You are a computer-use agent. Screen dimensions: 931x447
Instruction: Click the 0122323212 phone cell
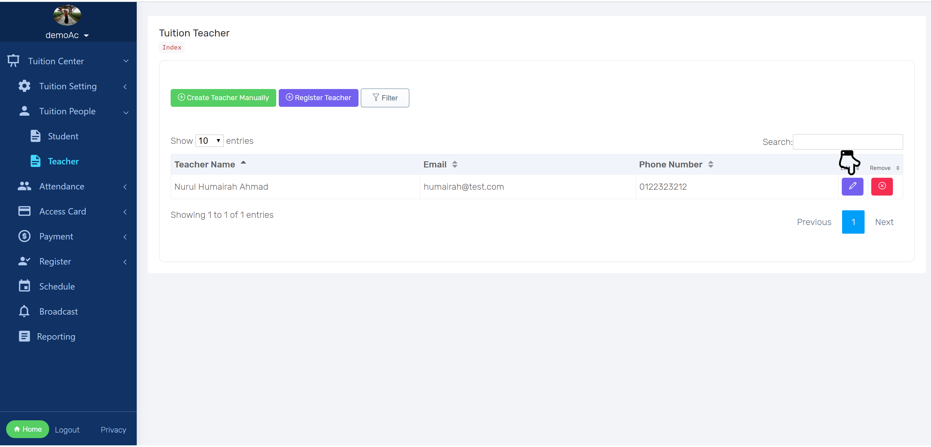coord(737,187)
